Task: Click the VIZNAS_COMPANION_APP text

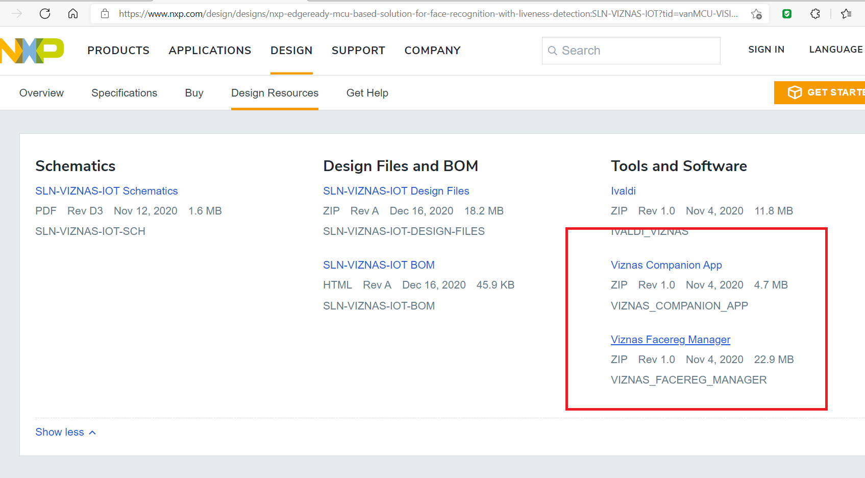Action: point(679,306)
